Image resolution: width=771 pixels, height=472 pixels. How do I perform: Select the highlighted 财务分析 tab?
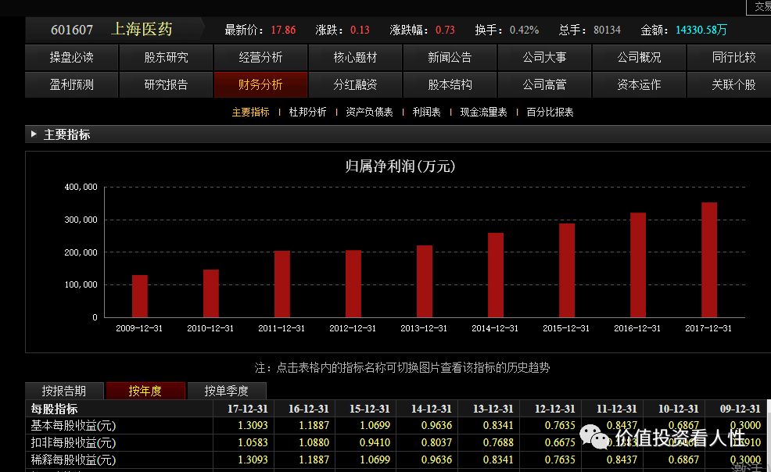click(x=260, y=85)
